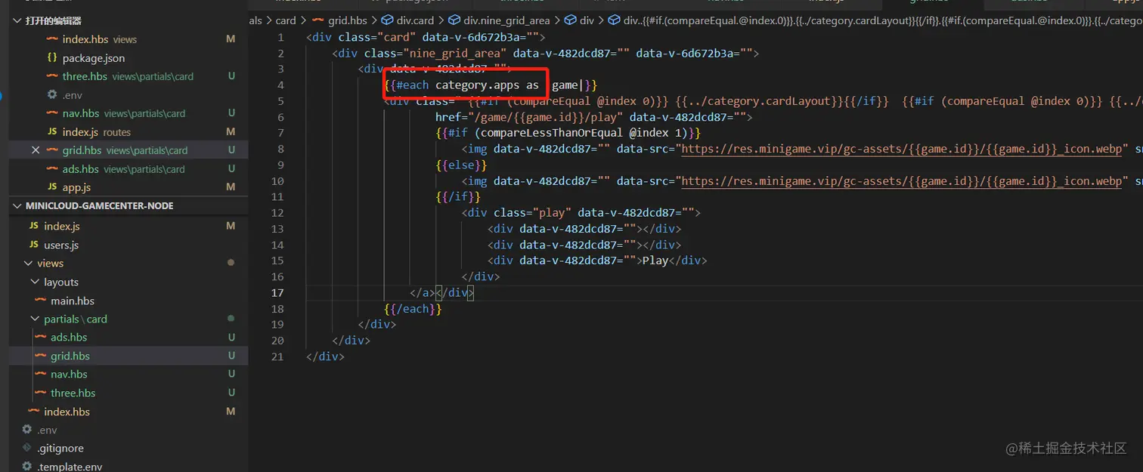Open the res.minigame.vip link on line 8
Image resolution: width=1143 pixels, height=472 pixels.
click(902, 149)
